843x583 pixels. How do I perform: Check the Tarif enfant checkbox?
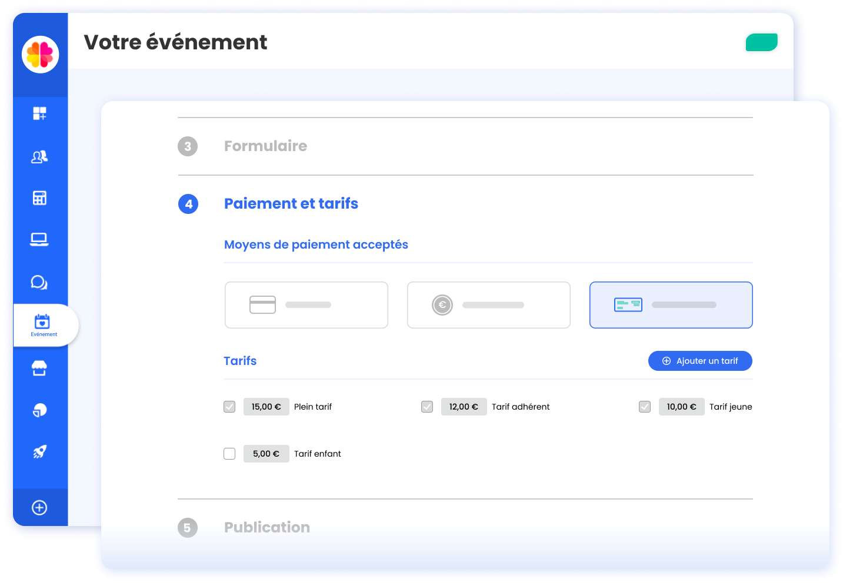click(229, 453)
